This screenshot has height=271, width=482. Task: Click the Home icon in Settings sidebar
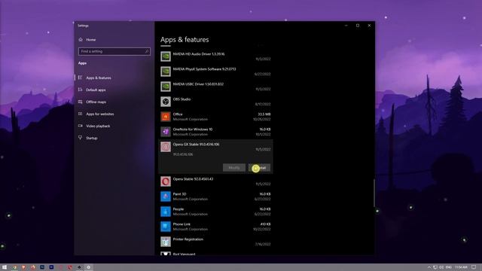pos(81,40)
